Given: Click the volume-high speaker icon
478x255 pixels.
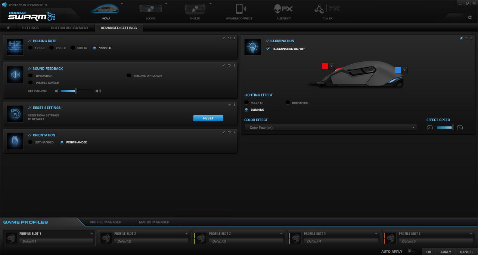Looking at the screenshot, I should [98, 91].
